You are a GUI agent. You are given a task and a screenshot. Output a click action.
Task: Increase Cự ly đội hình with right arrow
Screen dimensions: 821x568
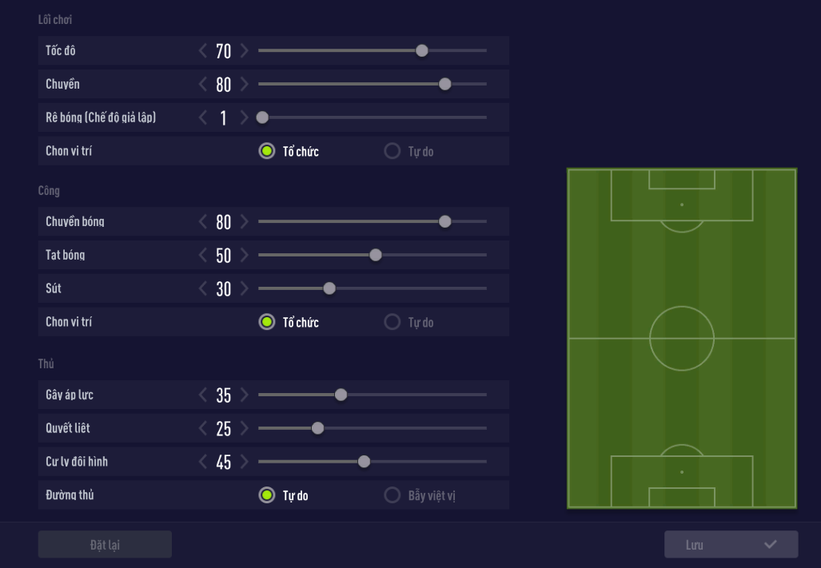click(244, 462)
